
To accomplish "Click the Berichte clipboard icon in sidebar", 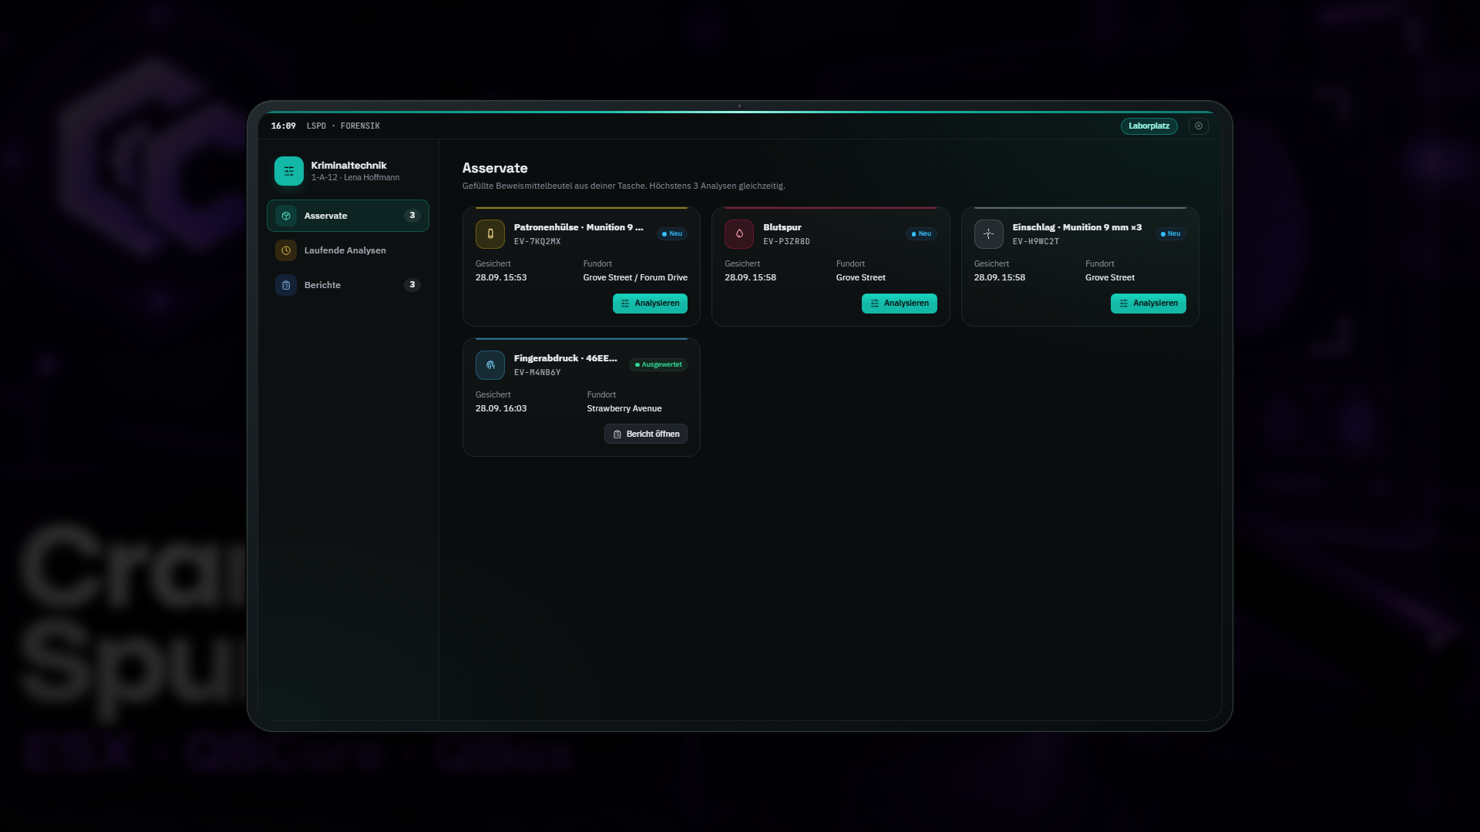I will (286, 285).
